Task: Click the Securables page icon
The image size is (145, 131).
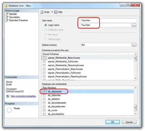Action: 7,17
